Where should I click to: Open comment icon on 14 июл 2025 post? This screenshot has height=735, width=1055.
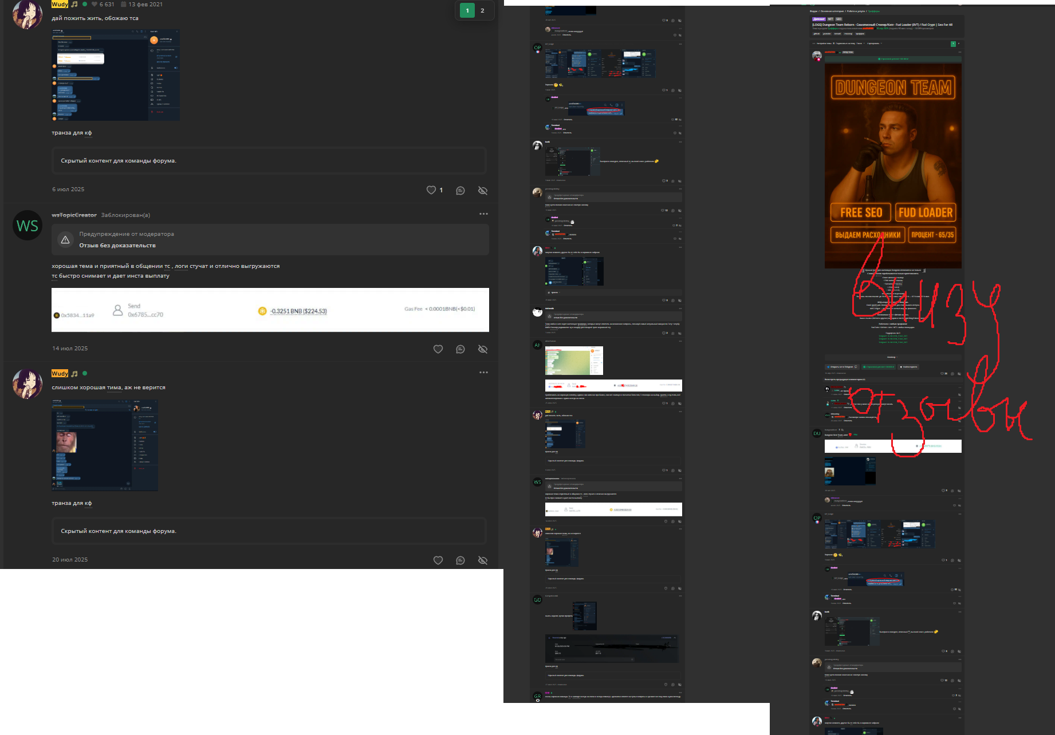point(460,349)
